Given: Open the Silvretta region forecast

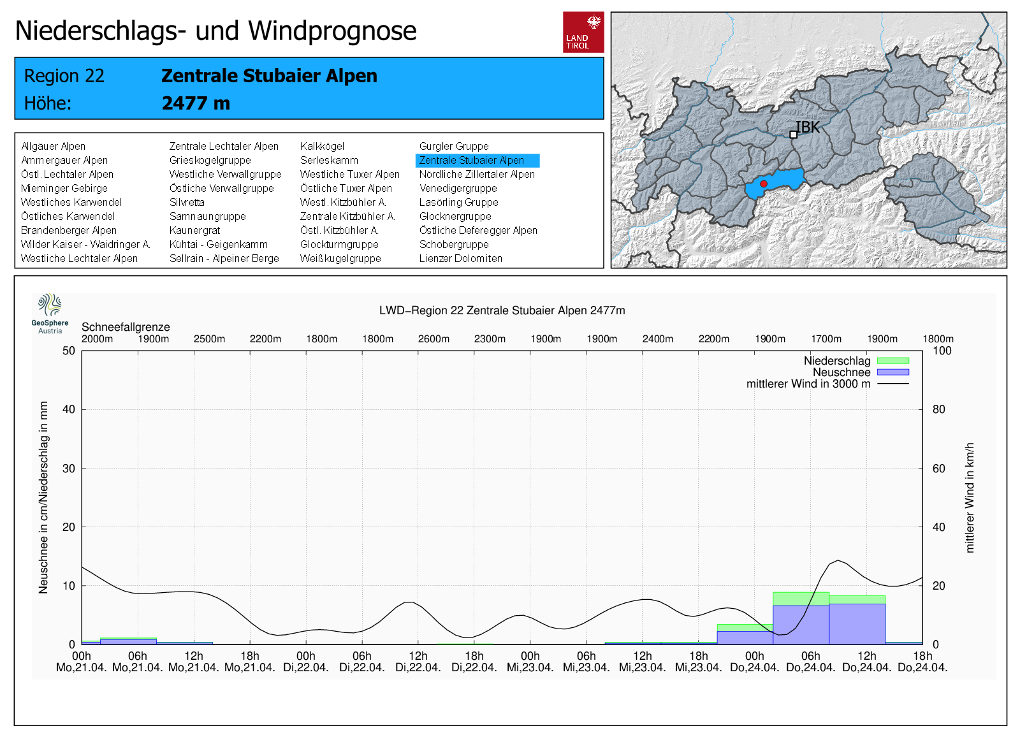Looking at the screenshot, I should click(187, 203).
